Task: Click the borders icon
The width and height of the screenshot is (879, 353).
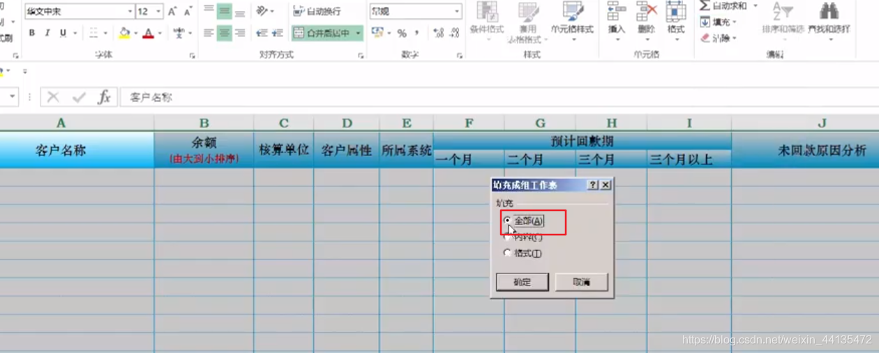Action: (x=93, y=33)
